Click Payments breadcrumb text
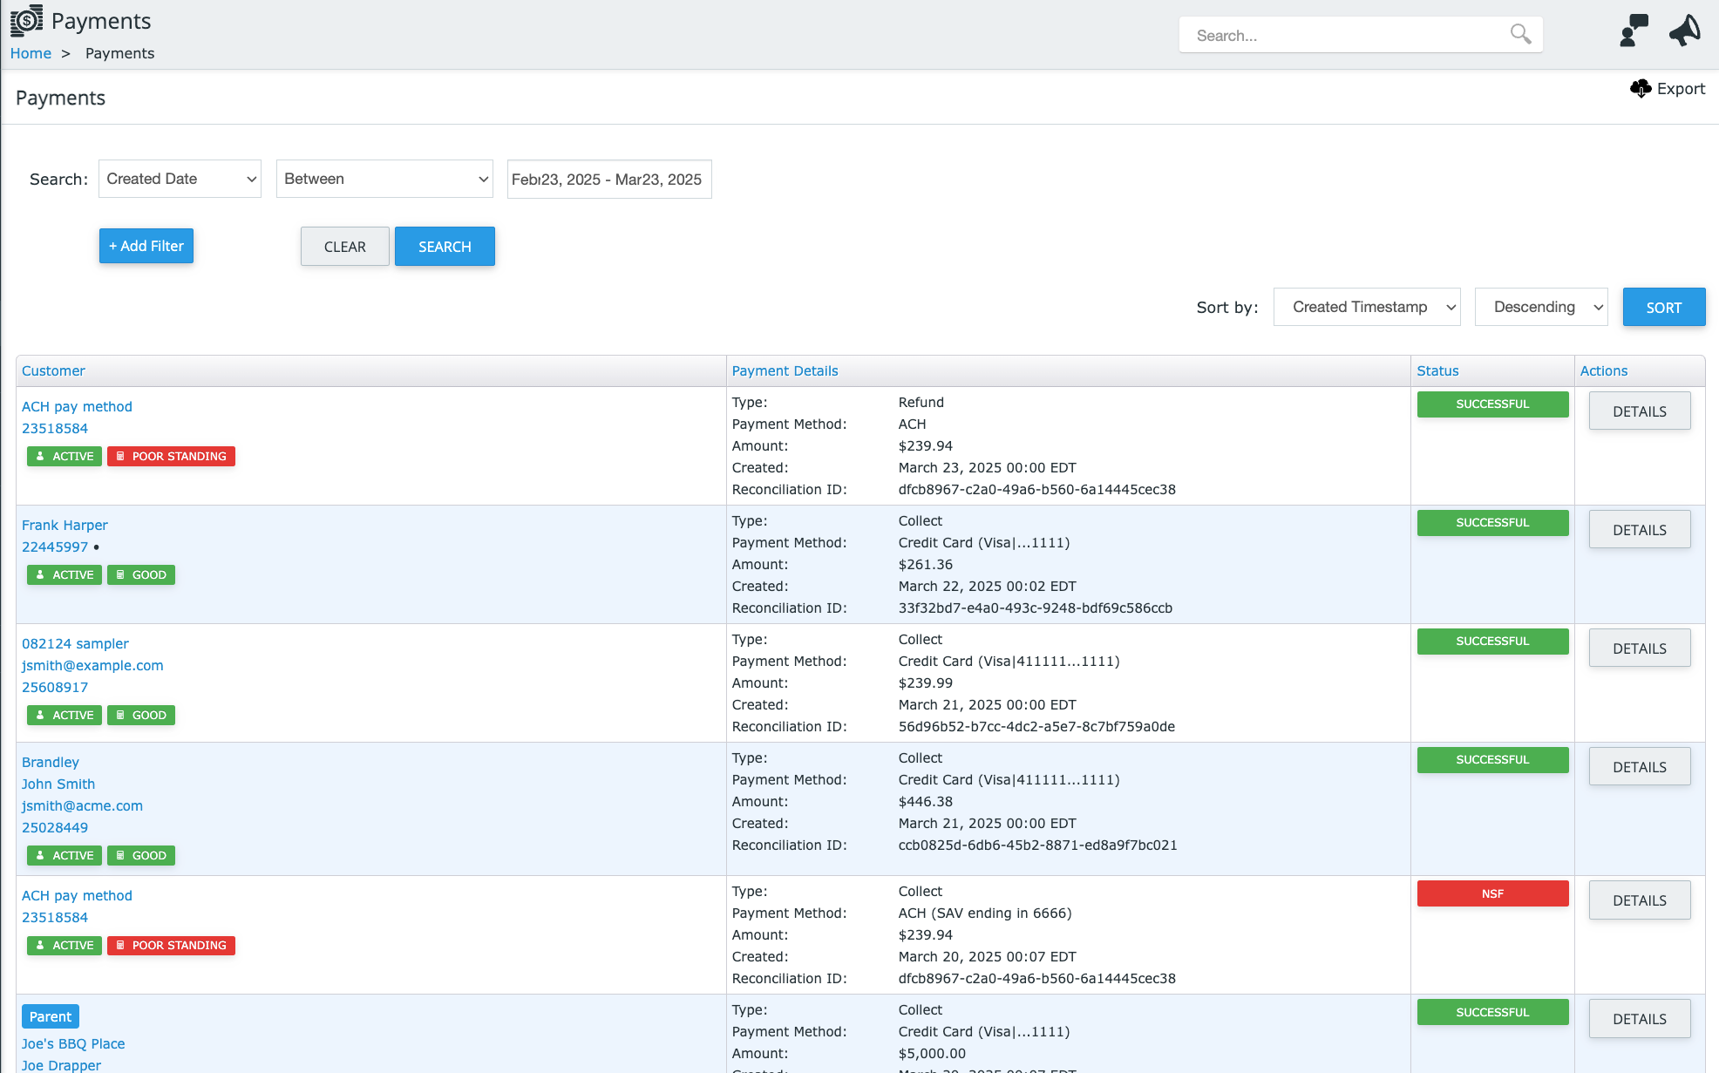The image size is (1719, 1073). click(x=119, y=53)
